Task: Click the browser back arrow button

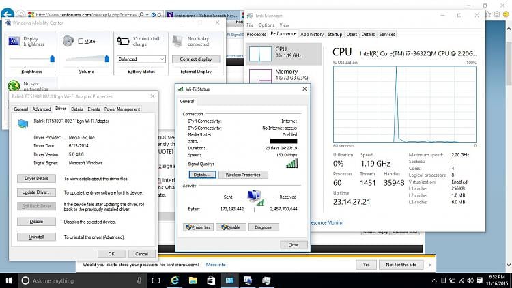Action: [8, 14]
